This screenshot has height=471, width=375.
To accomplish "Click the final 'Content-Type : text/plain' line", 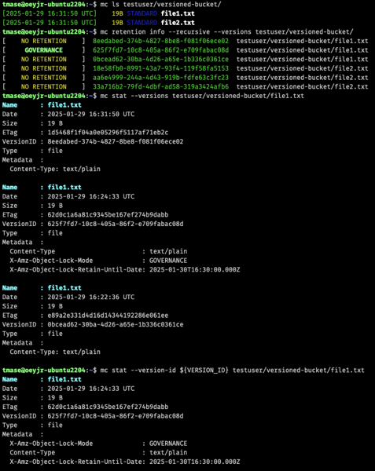I will point(98,452).
